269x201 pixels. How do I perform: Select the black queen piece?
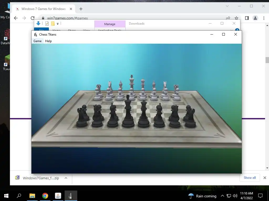pos(144,114)
